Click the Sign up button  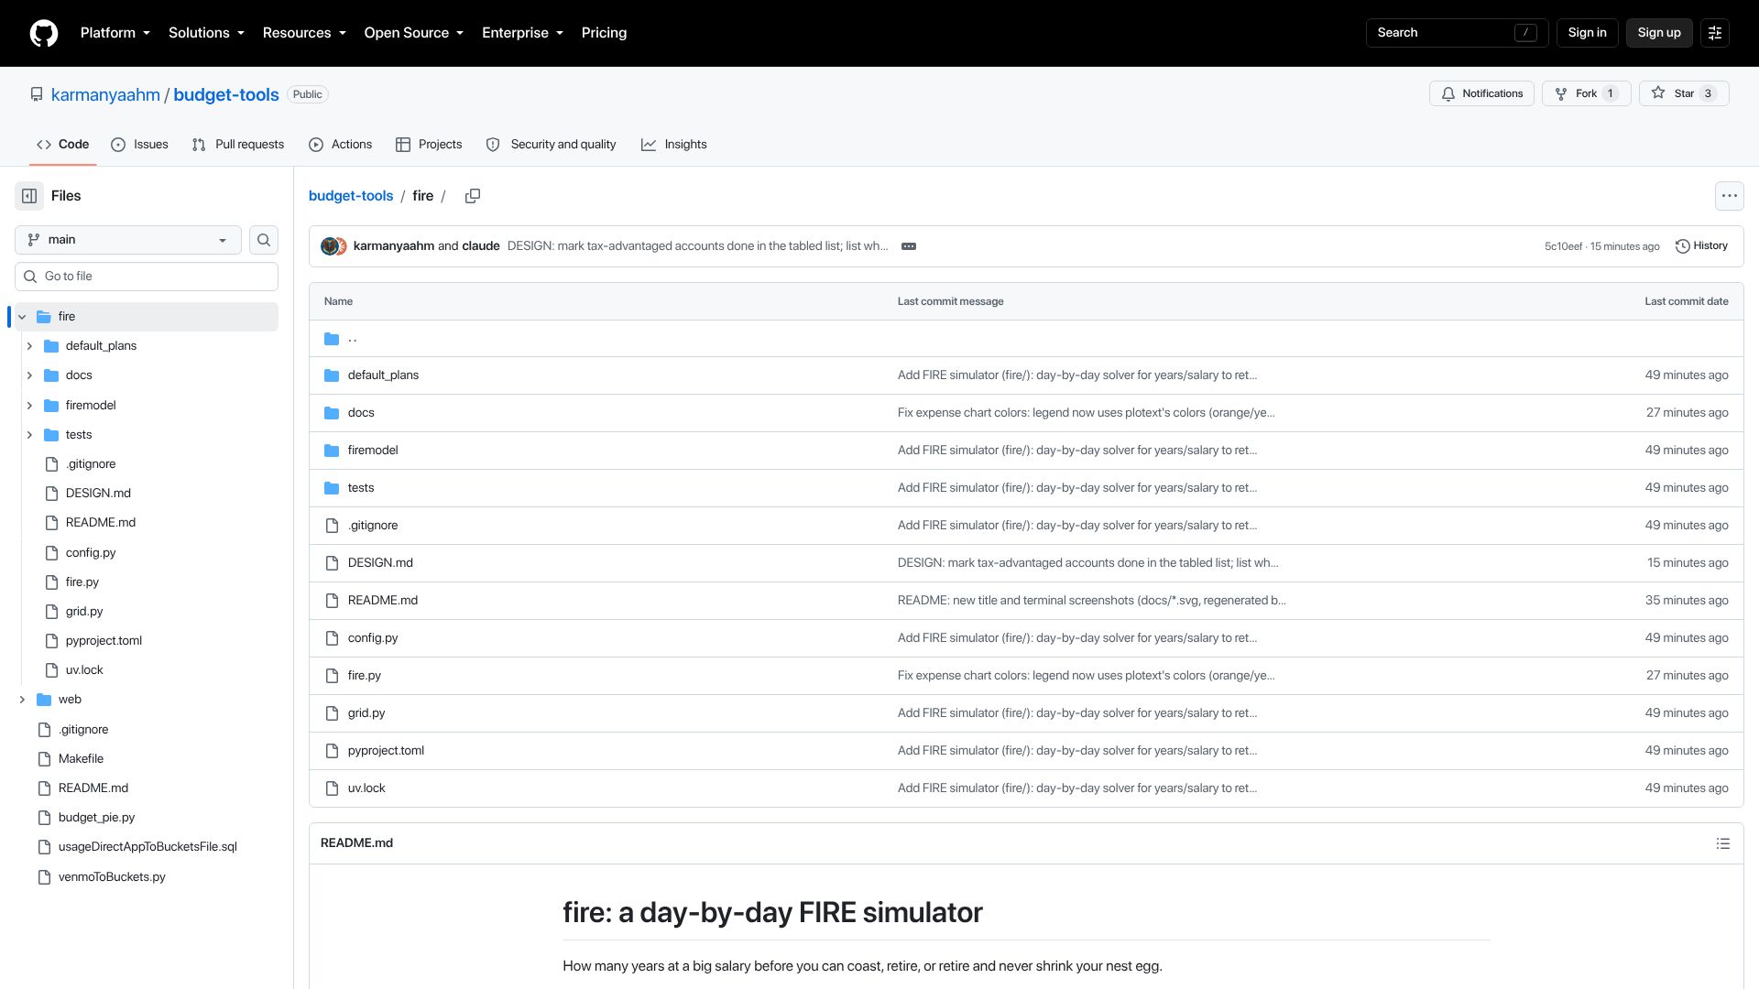click(x=1659, y=33)
